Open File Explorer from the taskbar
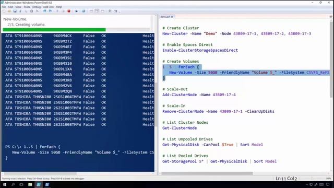Image resolution: width=334 pixels, height=188 pixels. 30,184
